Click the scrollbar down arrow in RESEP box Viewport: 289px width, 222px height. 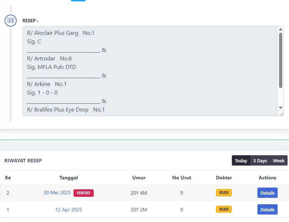point(280,108)
